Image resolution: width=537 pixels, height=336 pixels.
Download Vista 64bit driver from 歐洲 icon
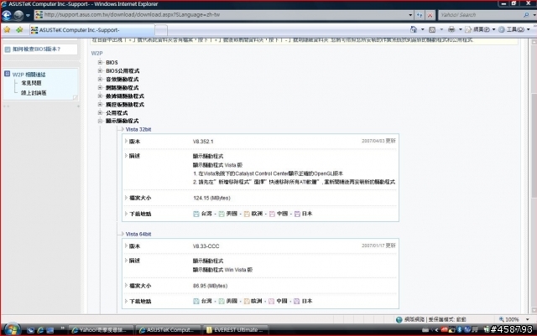(x=247, y=301)
